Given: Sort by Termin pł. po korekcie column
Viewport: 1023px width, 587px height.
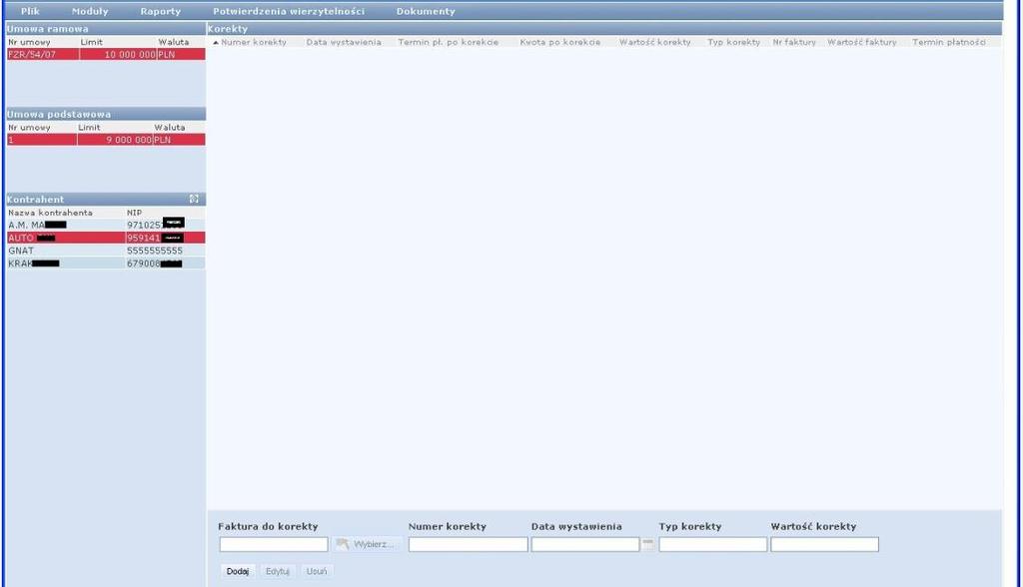Looking at the screenshot, I should pyautogui.click(x=449, y=42).
